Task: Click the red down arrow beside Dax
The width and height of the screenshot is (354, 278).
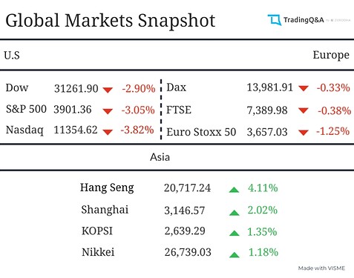Action: click(304, 88)
